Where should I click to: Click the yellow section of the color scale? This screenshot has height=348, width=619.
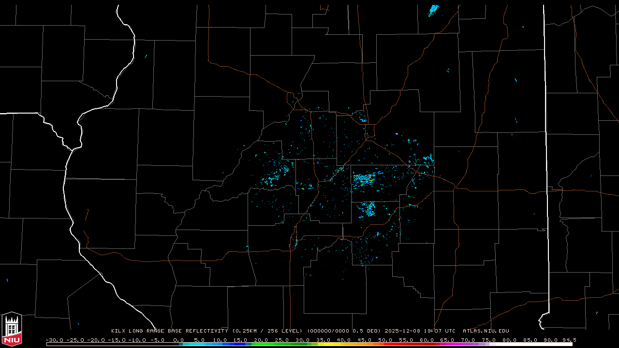[x=339, y=344]
